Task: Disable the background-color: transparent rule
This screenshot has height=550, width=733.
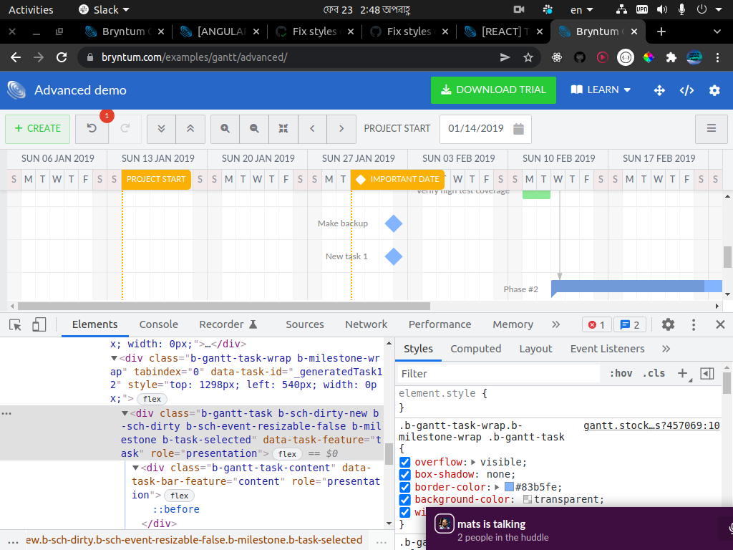Action: pos(405,499)
